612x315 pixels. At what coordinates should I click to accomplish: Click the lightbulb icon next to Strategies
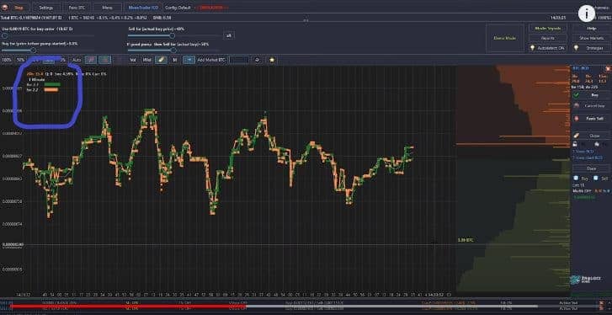[576, 48]
